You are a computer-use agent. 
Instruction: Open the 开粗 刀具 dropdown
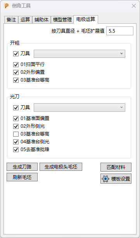(80, 54)
